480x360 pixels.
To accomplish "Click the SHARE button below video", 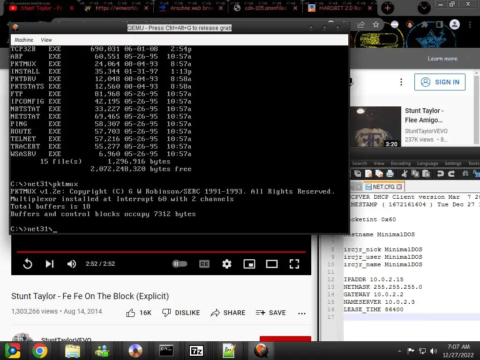I will (x=228, y=313).
